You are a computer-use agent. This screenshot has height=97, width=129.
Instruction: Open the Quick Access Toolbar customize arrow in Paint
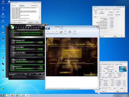coord(54,27)
